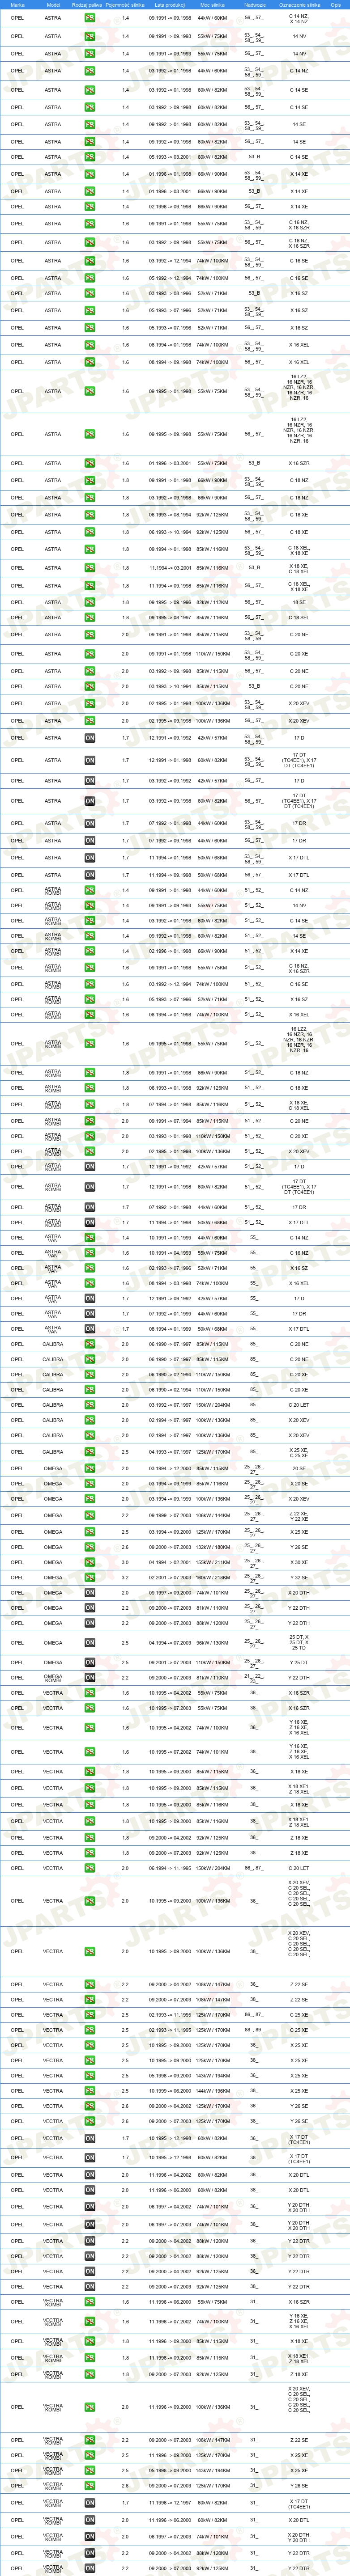This screenshot has height=2576, width=350.
Task: Select power 155kW / 211KM in OMEGA row
Action: pos(212,1562)
